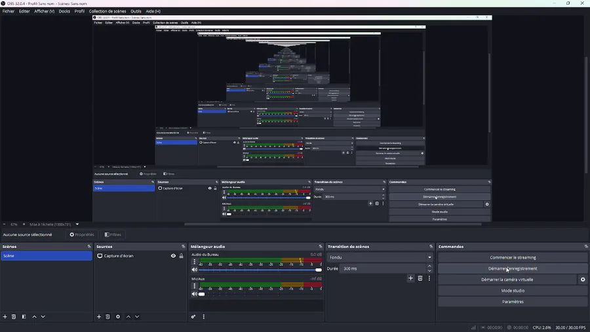Toggle lock on Capture d'écran source
This screenshot has height=332, width=590.
click(182, 256)
